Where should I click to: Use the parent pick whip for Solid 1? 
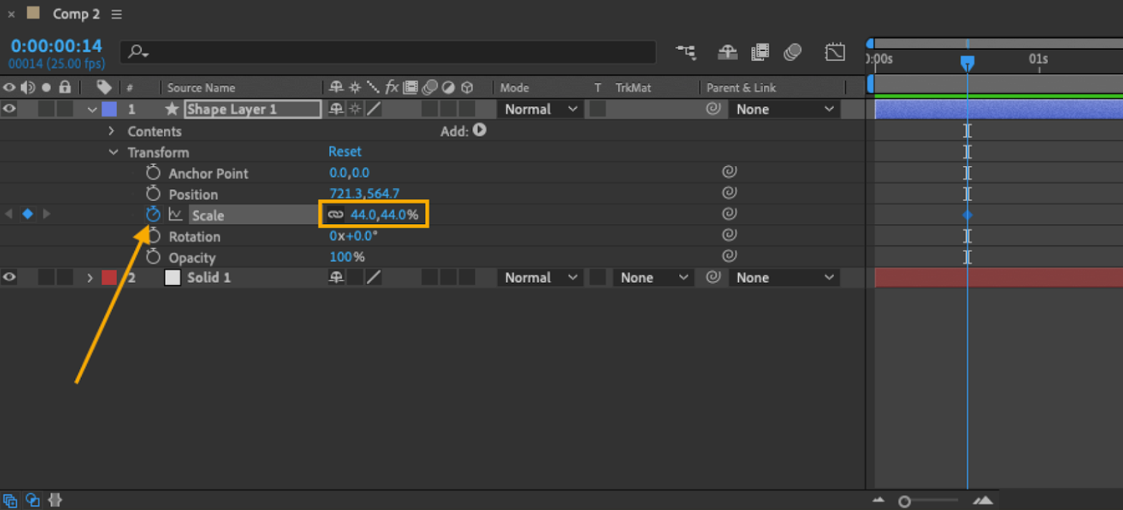pos(713,278)
